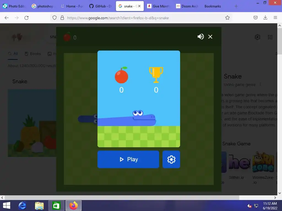
Task: Open Google apps grid
Action: [x=270, y=37]
